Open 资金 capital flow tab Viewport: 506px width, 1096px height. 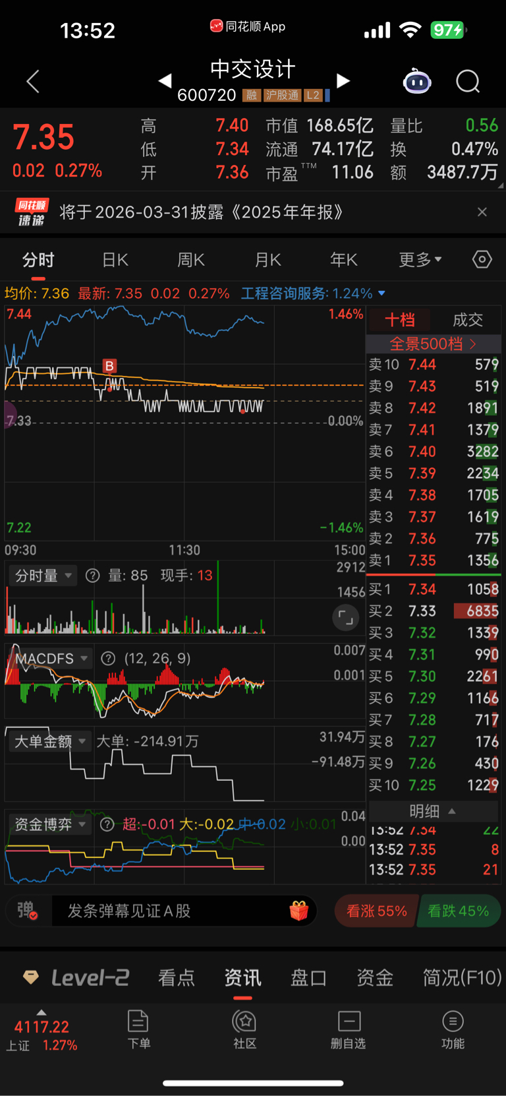coord(375,977)
